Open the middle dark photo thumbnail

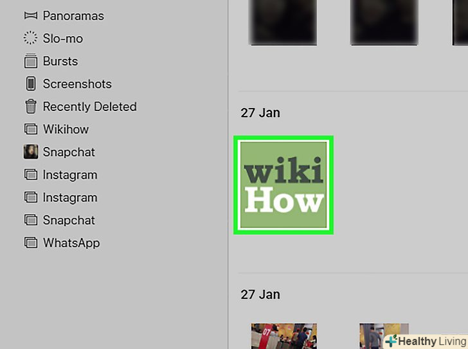click(x=384, y=22)
